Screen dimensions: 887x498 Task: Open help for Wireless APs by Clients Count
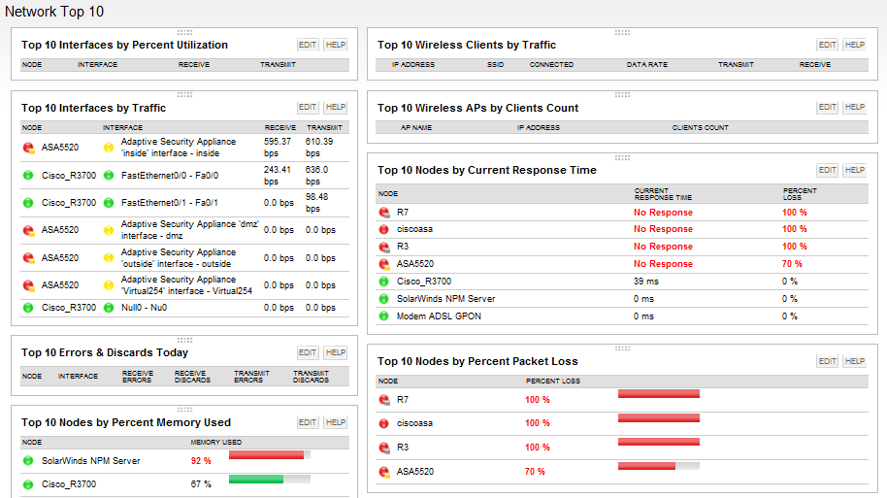point(855,107)
